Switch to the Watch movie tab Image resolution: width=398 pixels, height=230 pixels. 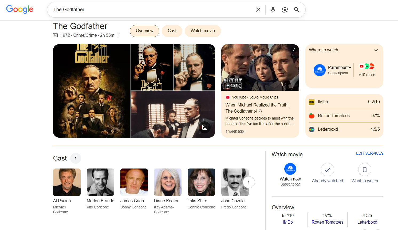tap(203, 31)
